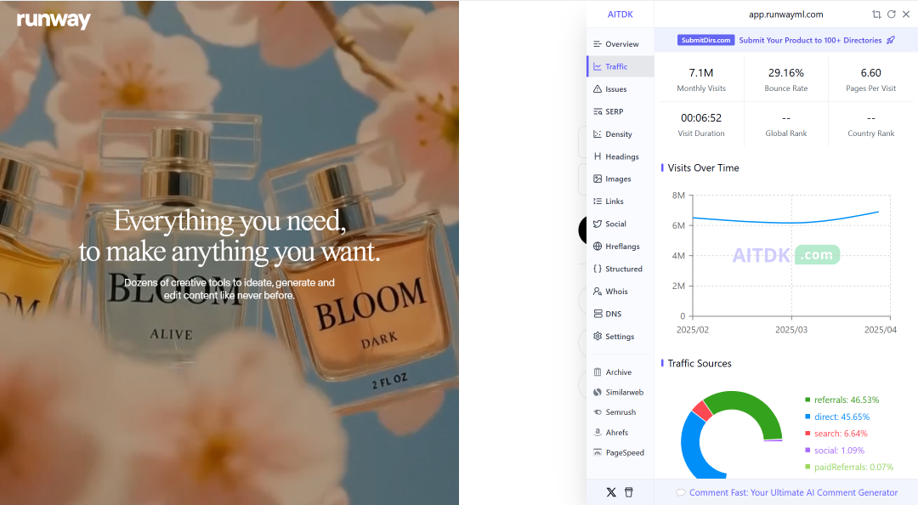
Task: Click the Social bird icon
Action: (598, 224)
